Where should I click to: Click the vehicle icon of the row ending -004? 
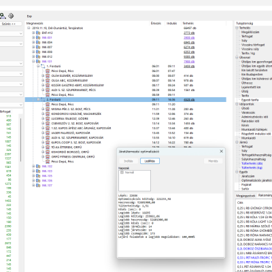[38, 42]
